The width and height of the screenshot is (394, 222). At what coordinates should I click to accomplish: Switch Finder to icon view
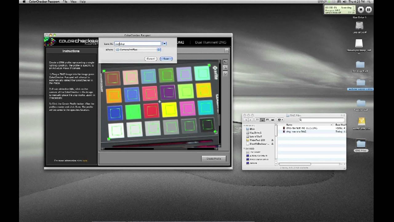(x=257, y=120)
